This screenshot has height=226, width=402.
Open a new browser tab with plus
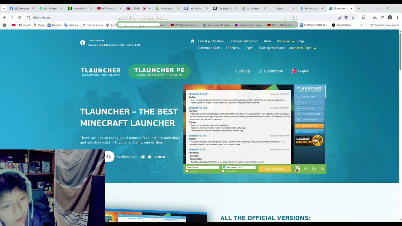coord(359,8)
